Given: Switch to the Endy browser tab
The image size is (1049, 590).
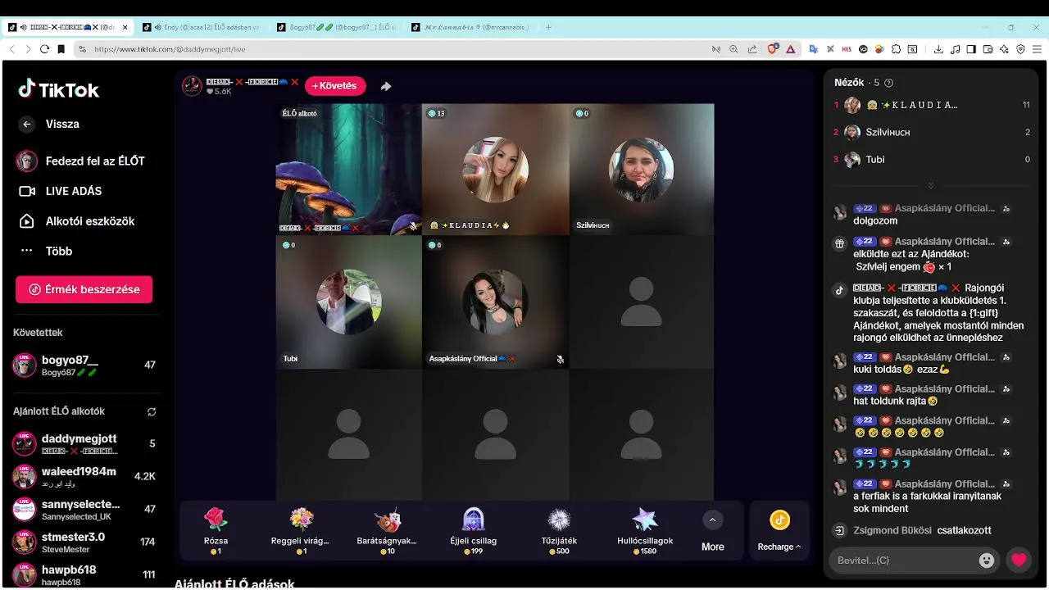Looking at the screenshot, I should (202, 27).
